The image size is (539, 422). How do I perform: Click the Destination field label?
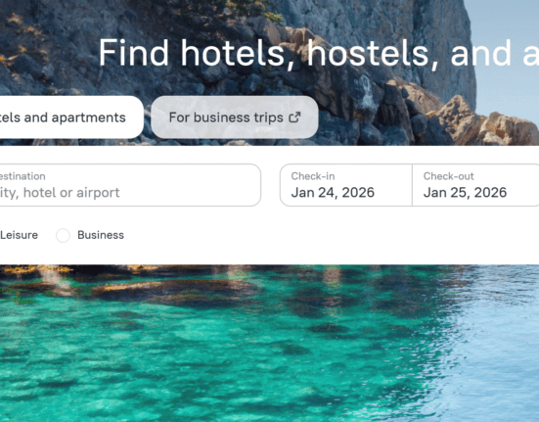pos(22,176)
